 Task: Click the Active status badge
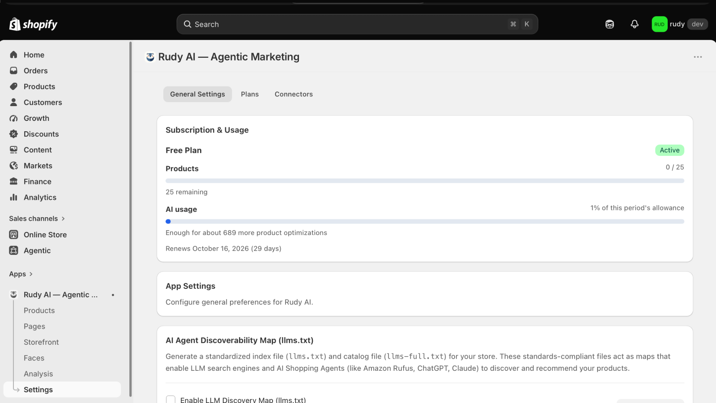669,150
